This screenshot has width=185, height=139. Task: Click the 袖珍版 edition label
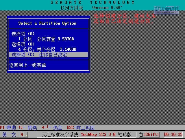pyautogui.click(x=125, y=135)
